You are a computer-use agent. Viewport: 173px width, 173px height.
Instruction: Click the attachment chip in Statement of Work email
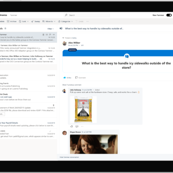click(2, 114)
